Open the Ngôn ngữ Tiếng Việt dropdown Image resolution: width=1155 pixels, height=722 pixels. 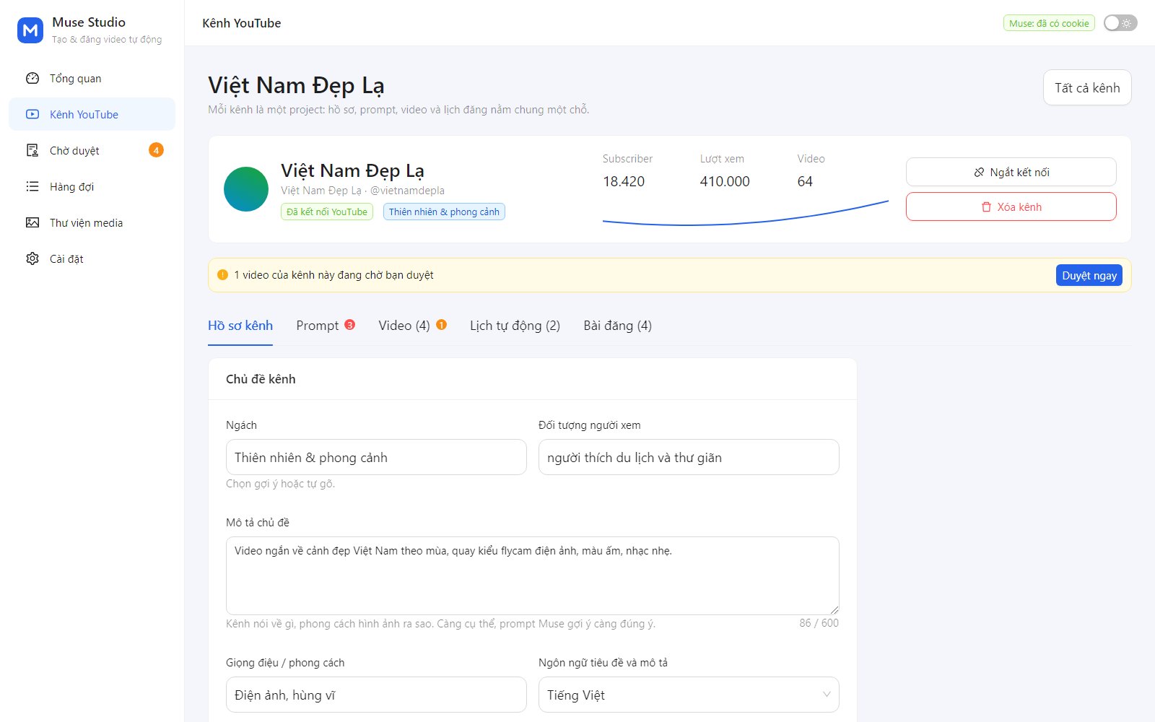(x=689, y=695)
